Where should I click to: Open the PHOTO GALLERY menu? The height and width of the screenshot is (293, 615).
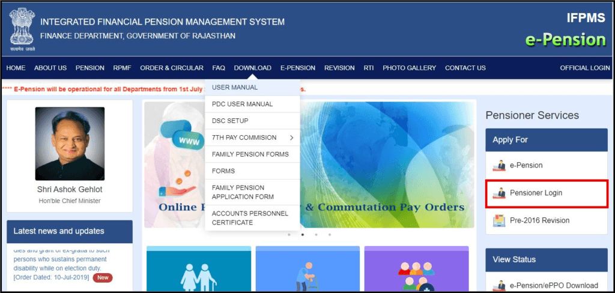(x=409, y=68)
